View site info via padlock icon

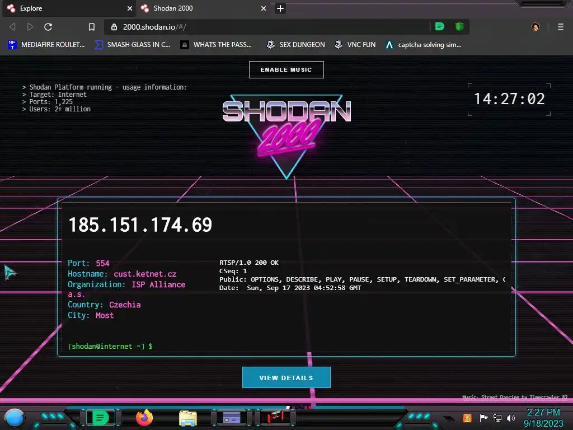(114, 27)
